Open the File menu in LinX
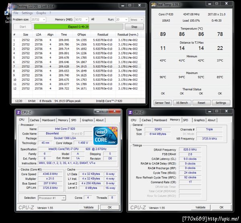The width and height of the screenshot is (241, 223). [x=16, y=13]
